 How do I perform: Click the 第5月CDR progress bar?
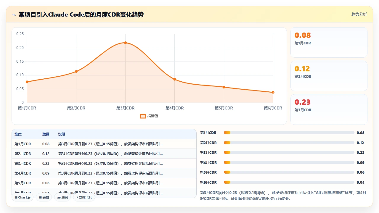[289, 172]
